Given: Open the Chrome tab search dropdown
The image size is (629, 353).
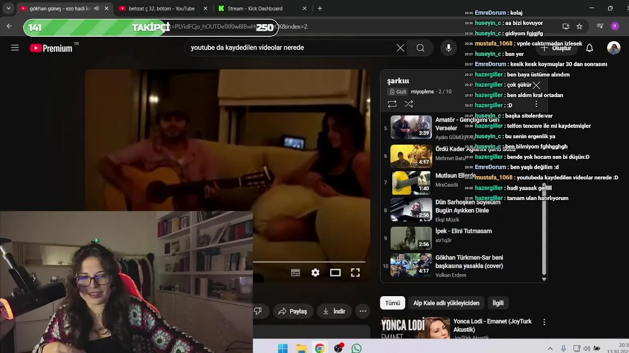Looking at the screenshot, I should tap(8, 8).
